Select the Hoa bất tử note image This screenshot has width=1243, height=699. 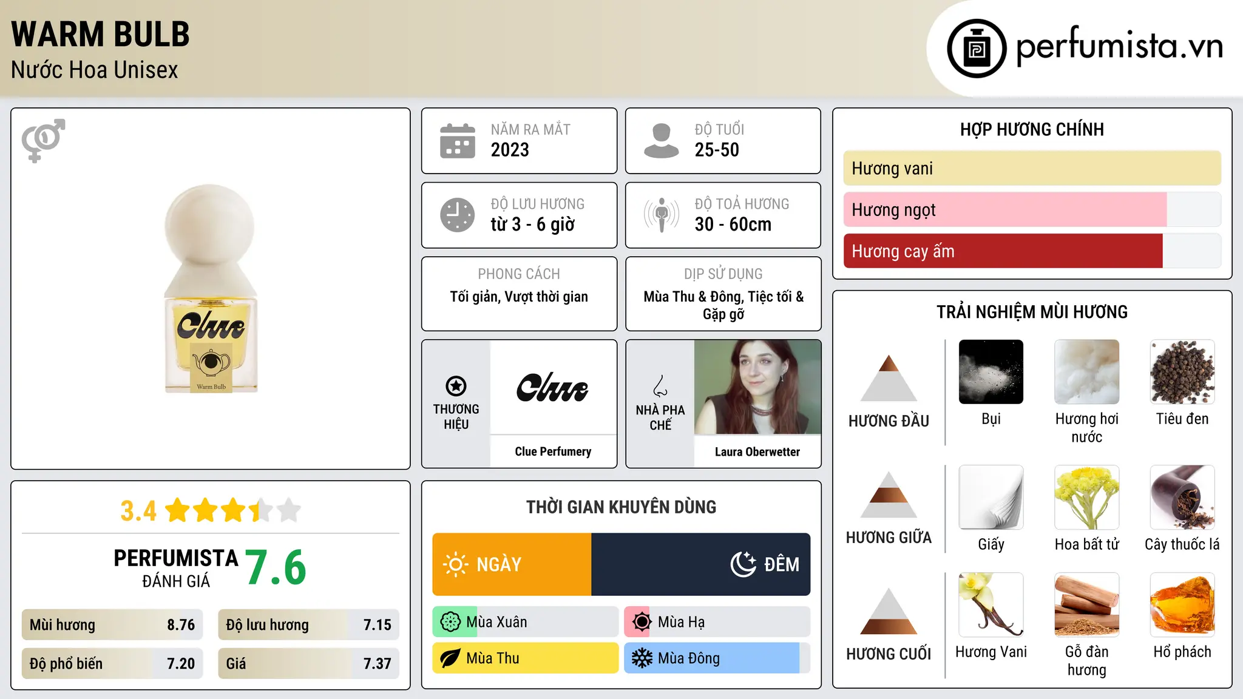[x=1087, y=498]
